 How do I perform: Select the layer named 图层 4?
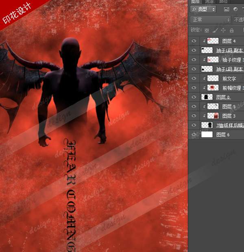click(x=229, y=41)
